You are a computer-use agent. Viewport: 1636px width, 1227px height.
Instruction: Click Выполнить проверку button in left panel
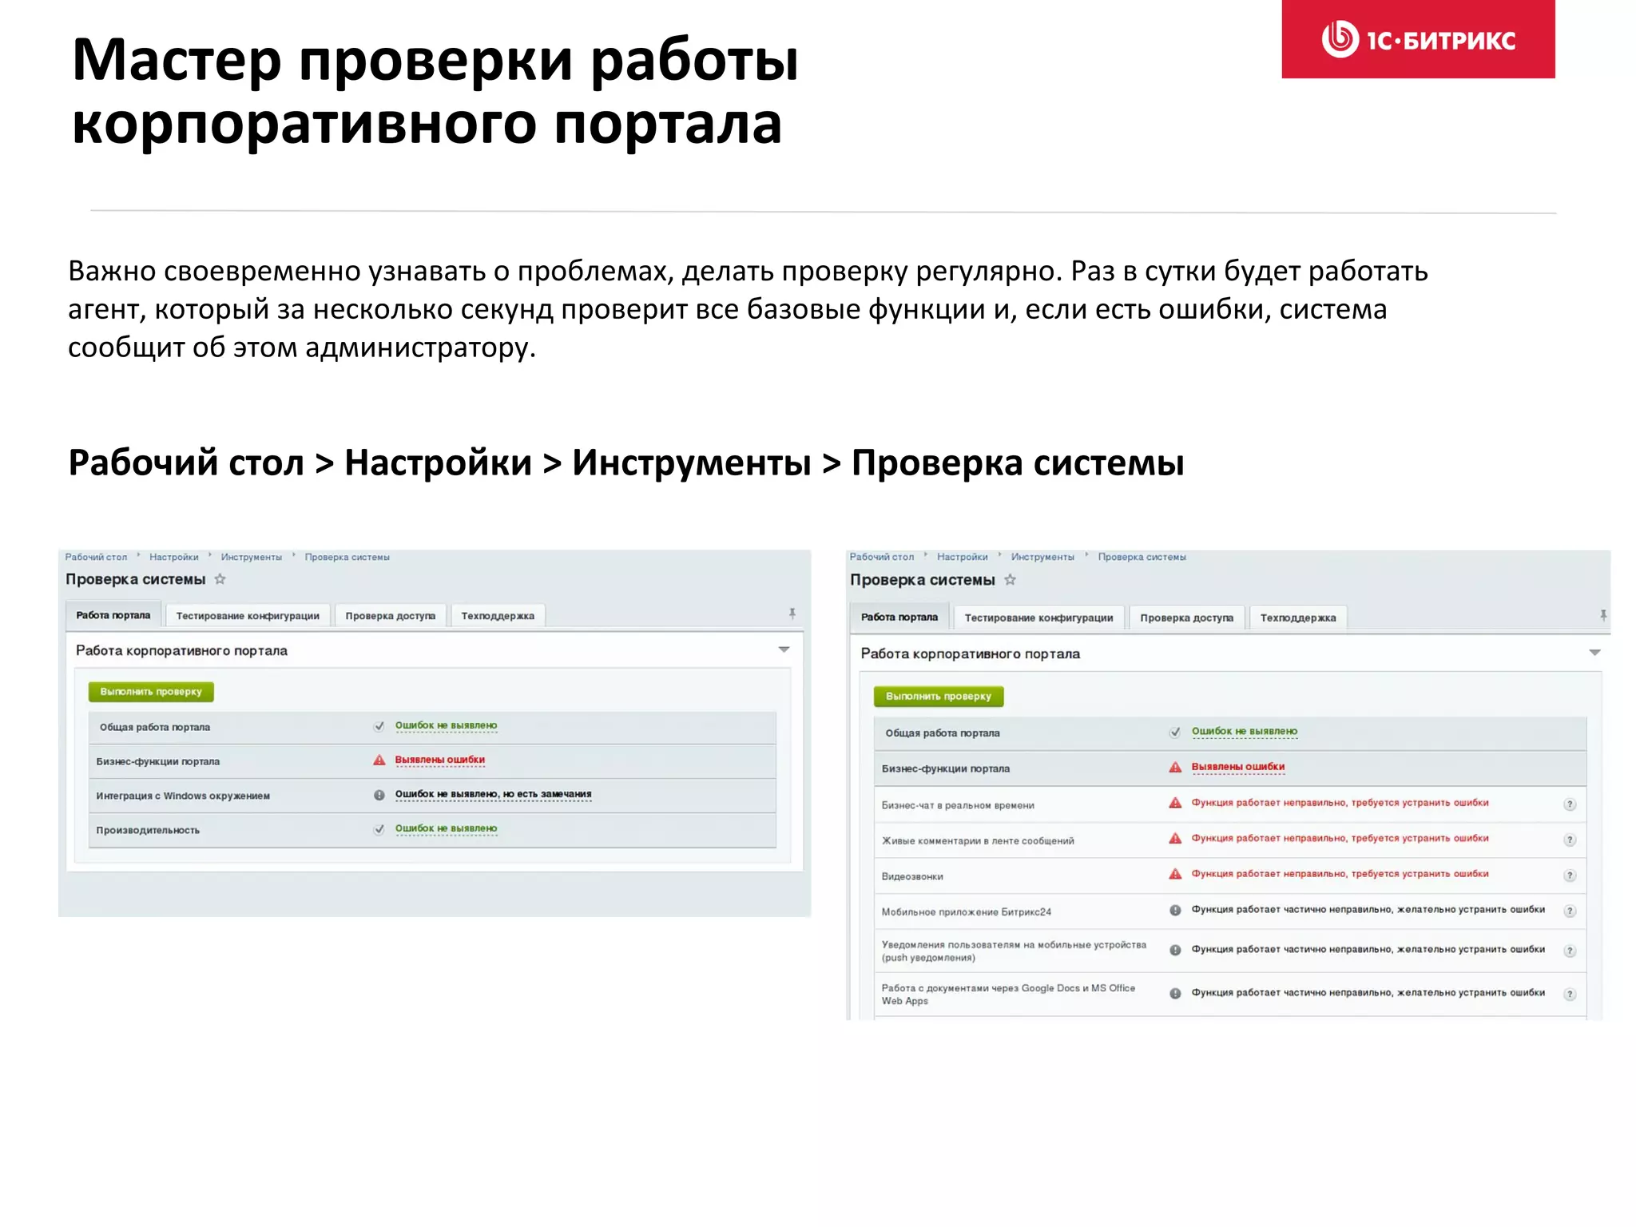pos(151,692)
